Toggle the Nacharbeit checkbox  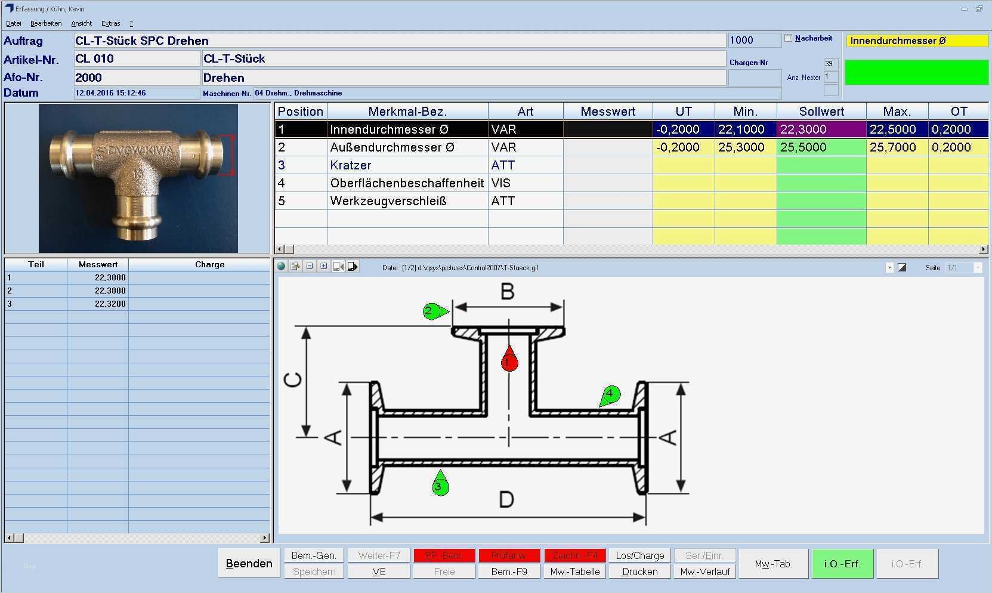point(789,38)
